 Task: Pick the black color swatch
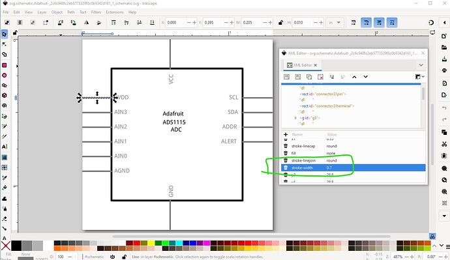click(x=16, y=246)
